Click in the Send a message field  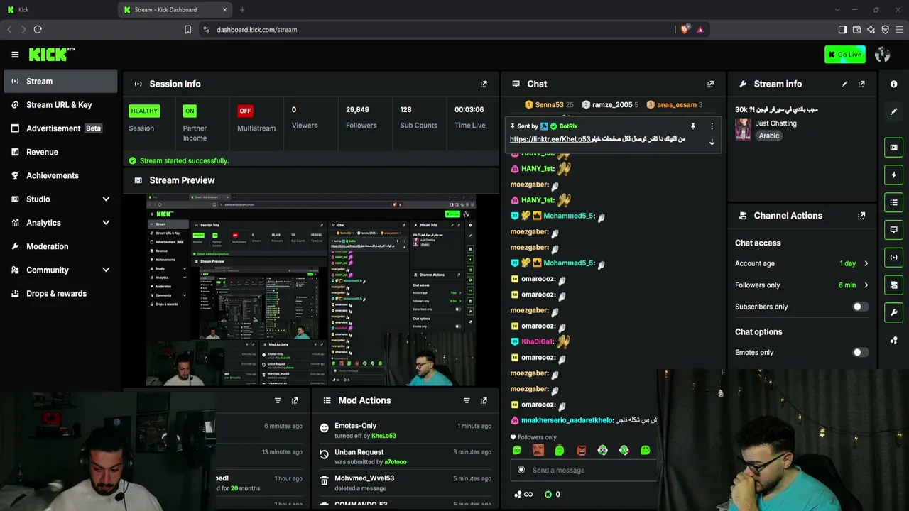coord(584,470)
